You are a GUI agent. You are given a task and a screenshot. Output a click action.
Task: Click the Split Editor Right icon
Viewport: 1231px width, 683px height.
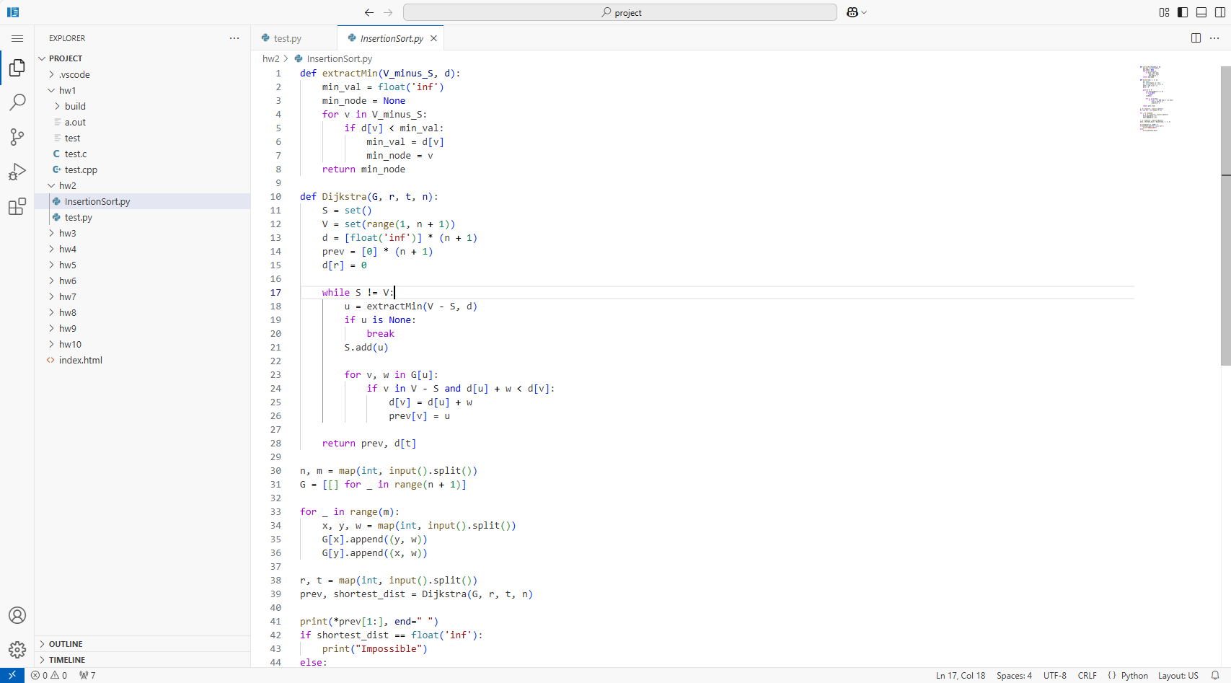(x=1196, y=38)
